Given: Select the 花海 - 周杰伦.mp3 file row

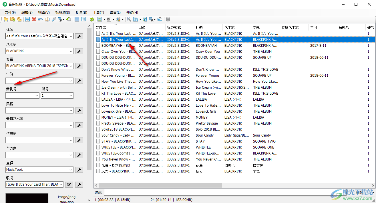Looking at the screenshot, I should (116, 165).
